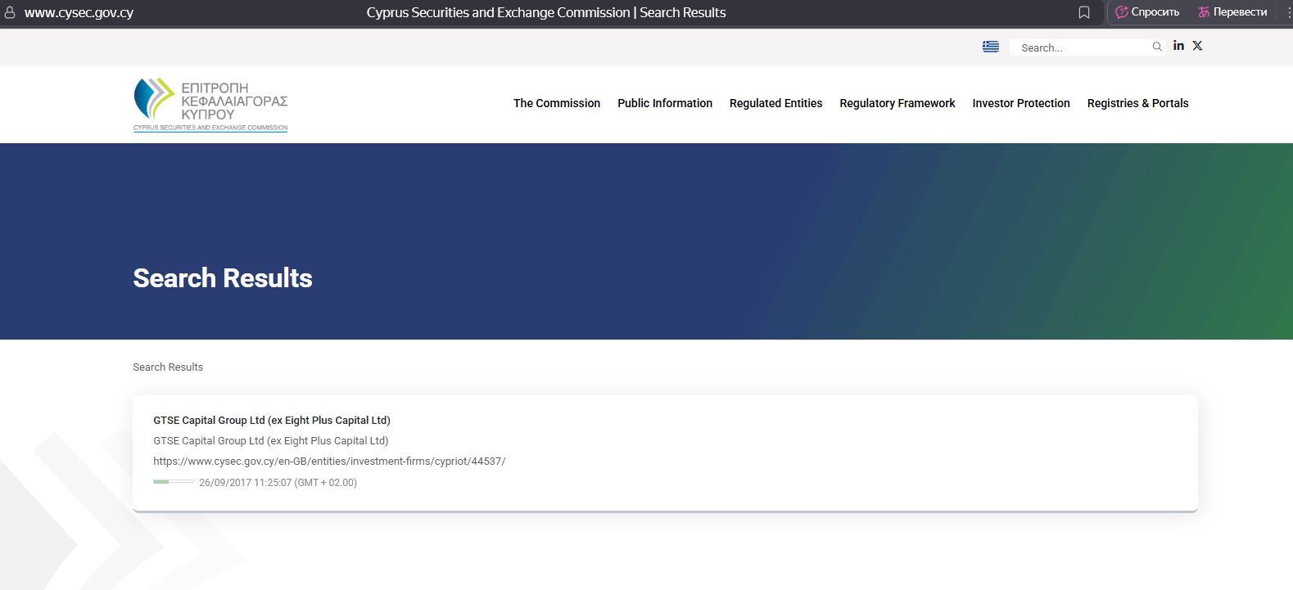Open the Regulated Entities menu
Screen dimensions: 1293x590
tap(775, 103)
